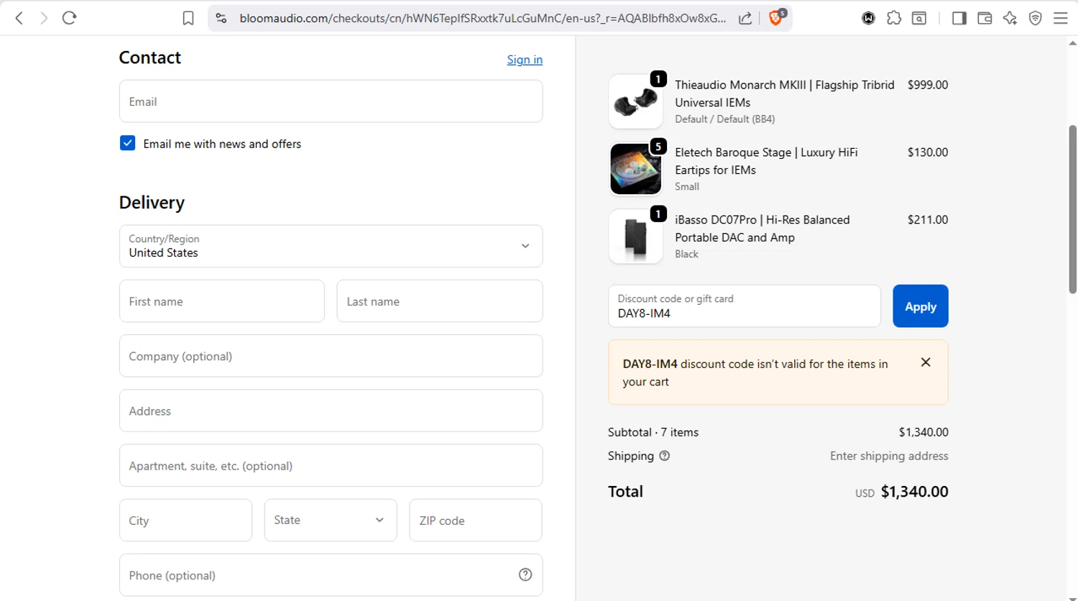
Task: Focus the Company (optional) field
Action: pos(331,356)
